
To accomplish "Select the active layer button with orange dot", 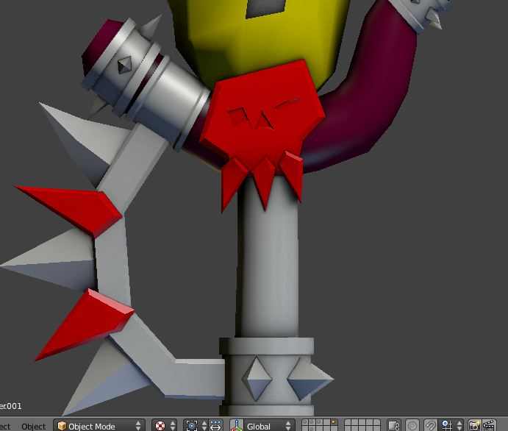I will [333, 423].
